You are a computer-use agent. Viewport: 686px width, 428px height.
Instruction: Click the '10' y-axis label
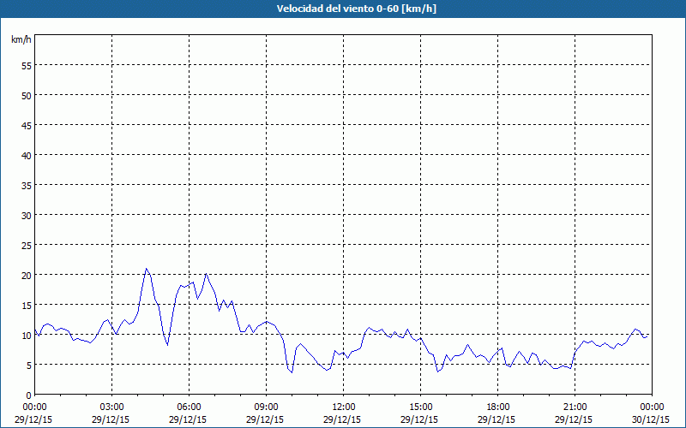tap(27, 336)
